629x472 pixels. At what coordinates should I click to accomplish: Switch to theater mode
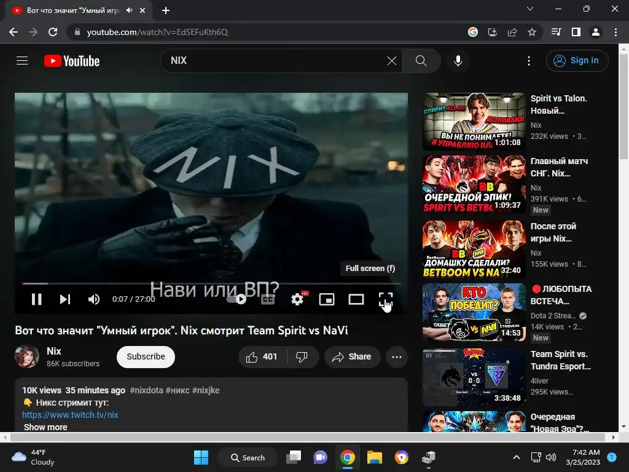point(356,299)
